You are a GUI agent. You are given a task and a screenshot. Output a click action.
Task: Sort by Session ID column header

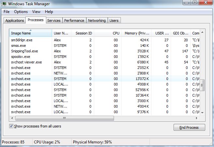click(82, 33)
